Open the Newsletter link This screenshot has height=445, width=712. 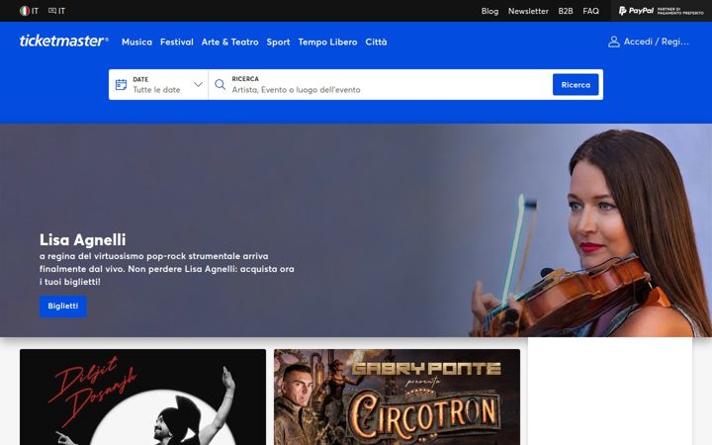(528, 11)
